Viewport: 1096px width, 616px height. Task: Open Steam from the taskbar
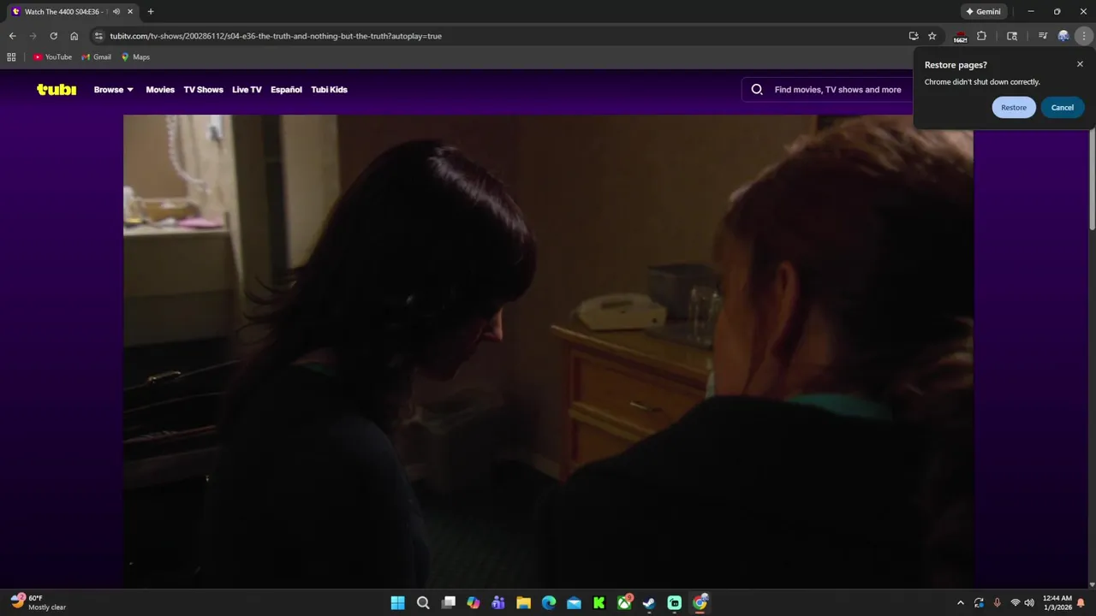tap(649, 603)
